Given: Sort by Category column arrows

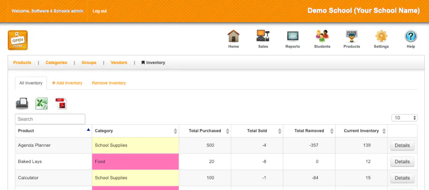Looking at the screenshot, I should point(175,131).
